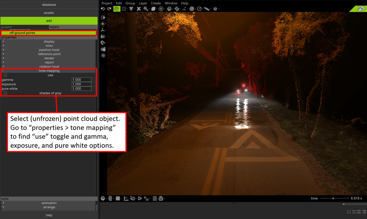Collapse the tone mapping section

coord(49,71)
